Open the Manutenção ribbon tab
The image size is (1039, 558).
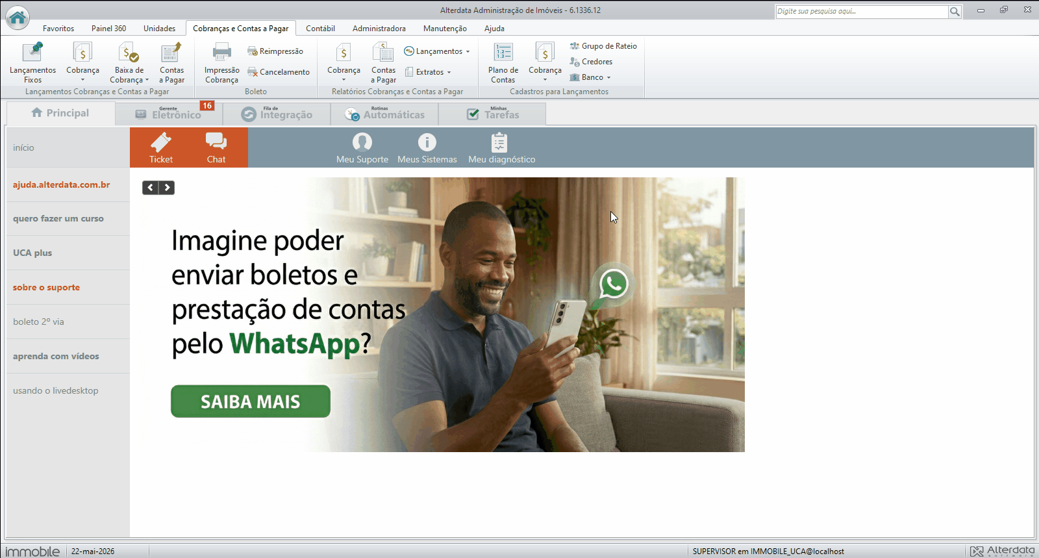[x=445, y=29]
